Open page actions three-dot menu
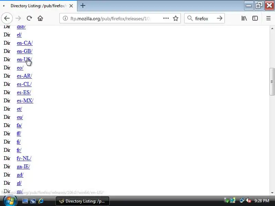Screen dimensions: 275x206 pyautogui.click(x=166, y=18)
